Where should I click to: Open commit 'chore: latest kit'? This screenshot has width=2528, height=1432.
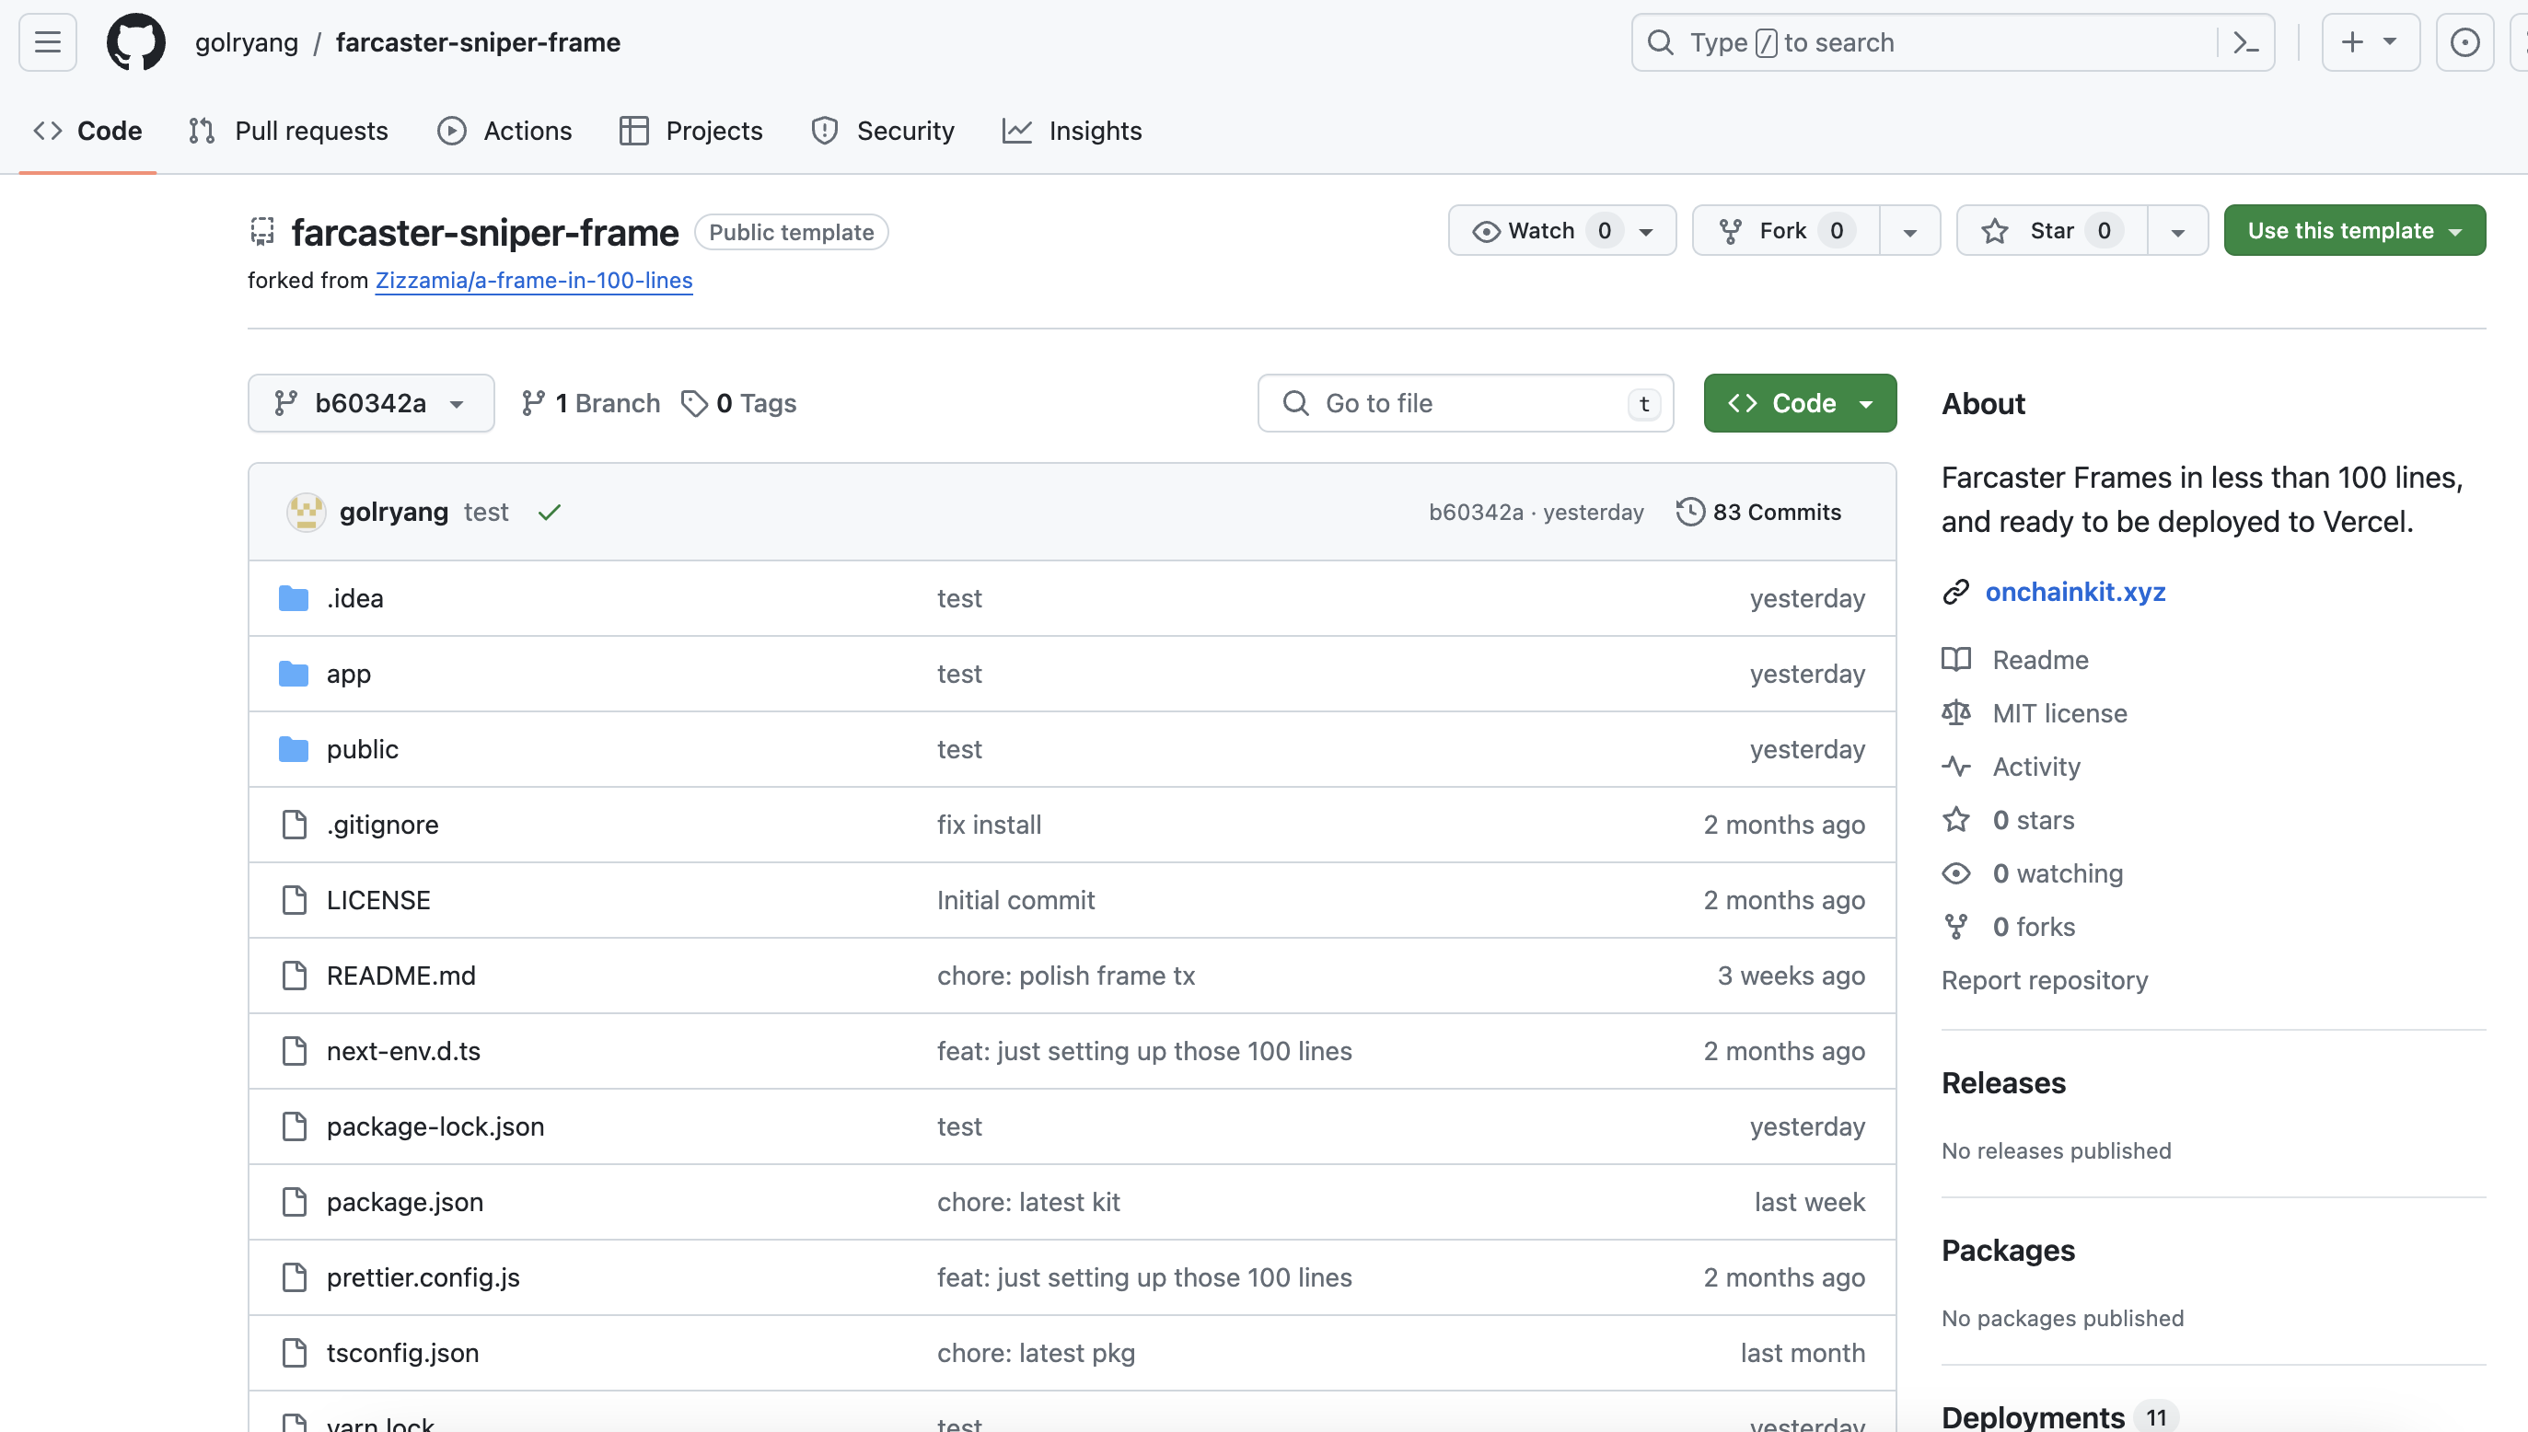pyautogui.click(x=1028, y=1202)
